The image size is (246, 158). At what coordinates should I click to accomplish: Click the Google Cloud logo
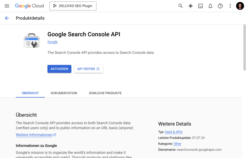click(29, 6)
